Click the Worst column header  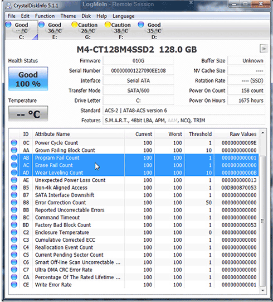pos(169,134)
